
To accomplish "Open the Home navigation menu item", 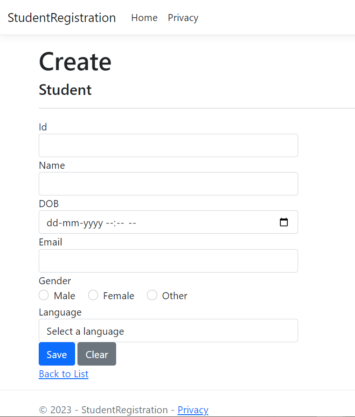I will click(144, 18).
